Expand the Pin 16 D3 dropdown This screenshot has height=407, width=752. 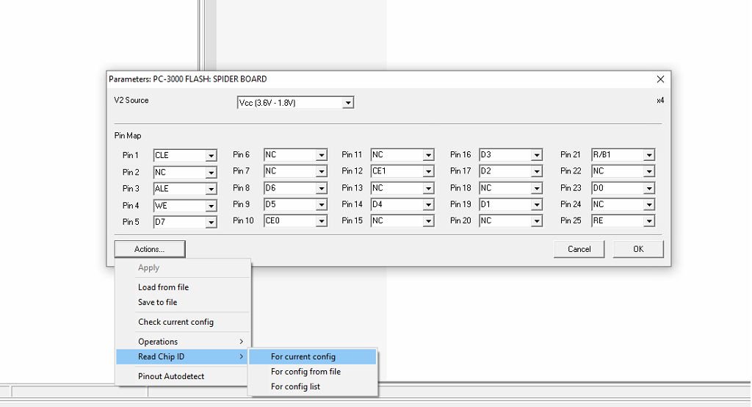click(537, 156)
